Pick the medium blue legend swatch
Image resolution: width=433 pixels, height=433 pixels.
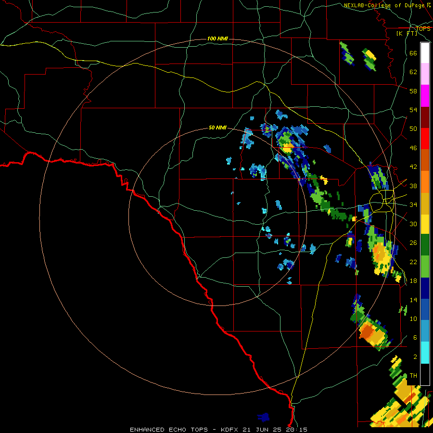(x=425, y=309)
